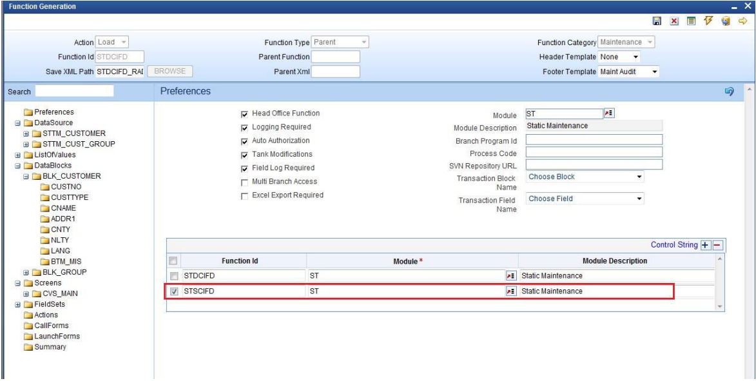Expand the BLK_GROUP tree node
Image resolution: width=756 pixels, height=381 pixels.
26,273
